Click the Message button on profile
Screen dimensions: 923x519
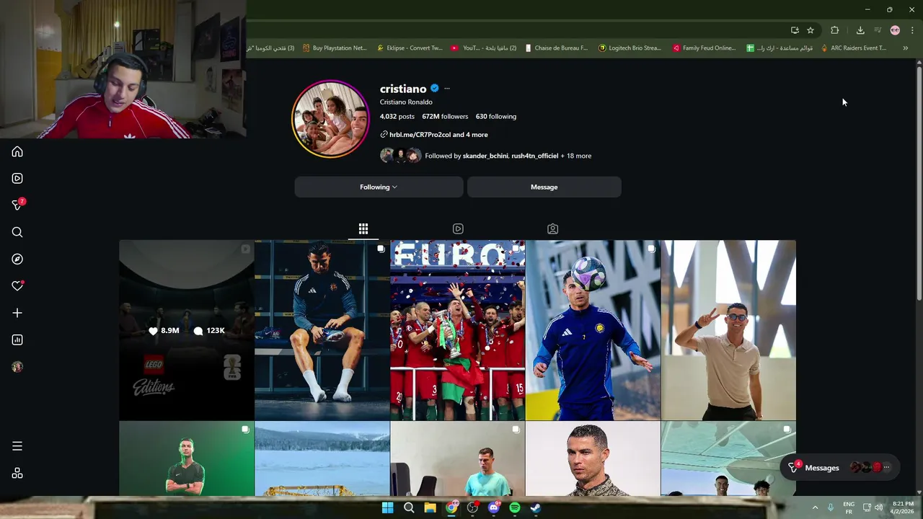point(544,187)
